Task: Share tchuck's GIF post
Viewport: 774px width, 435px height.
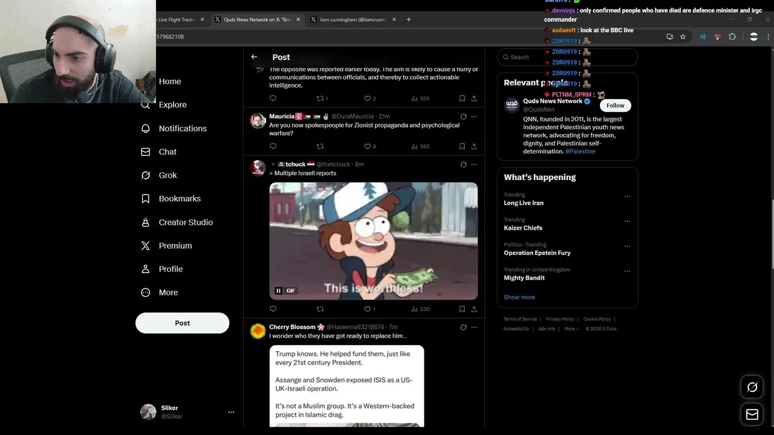Action: point(474,309)
